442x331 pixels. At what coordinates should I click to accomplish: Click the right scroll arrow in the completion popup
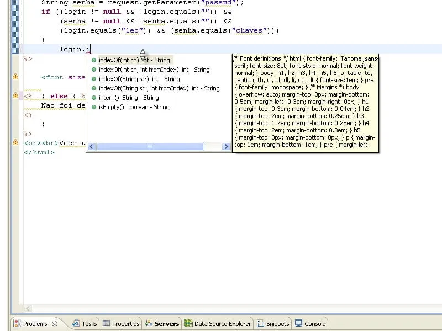pos(226,147)
